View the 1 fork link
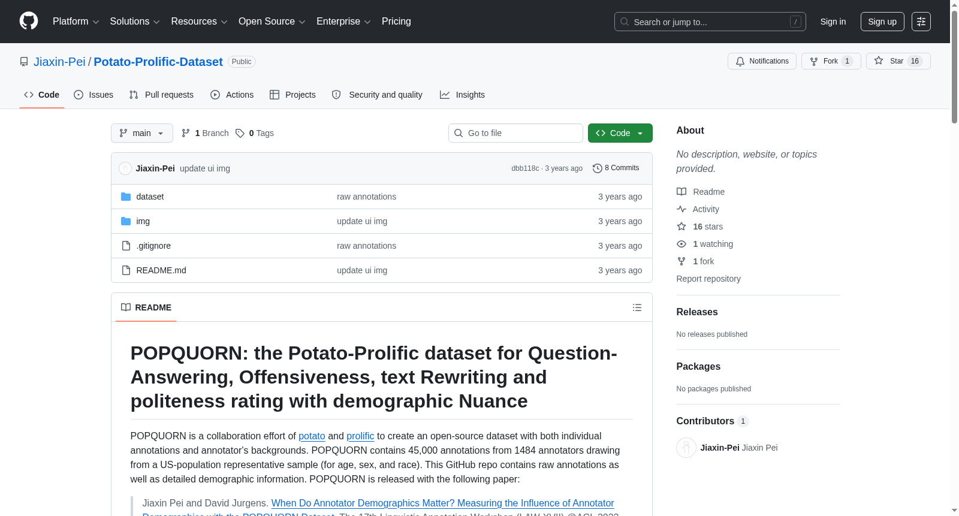This screenshot has width=959, height=516. click(696, 261)
